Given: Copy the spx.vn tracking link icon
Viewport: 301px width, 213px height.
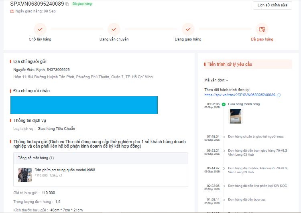Looking at the screenshot, I should tap(279, 95).
